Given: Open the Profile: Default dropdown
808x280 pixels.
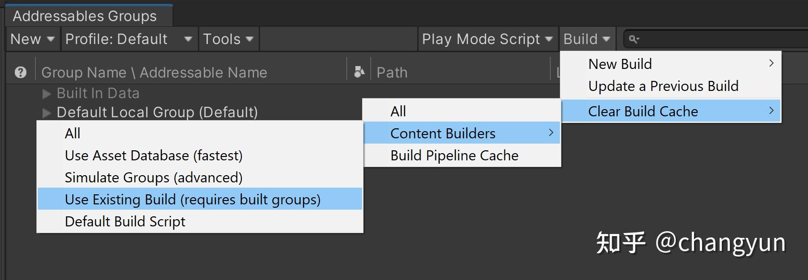Looking at the screenshot, I should (128, 39).
